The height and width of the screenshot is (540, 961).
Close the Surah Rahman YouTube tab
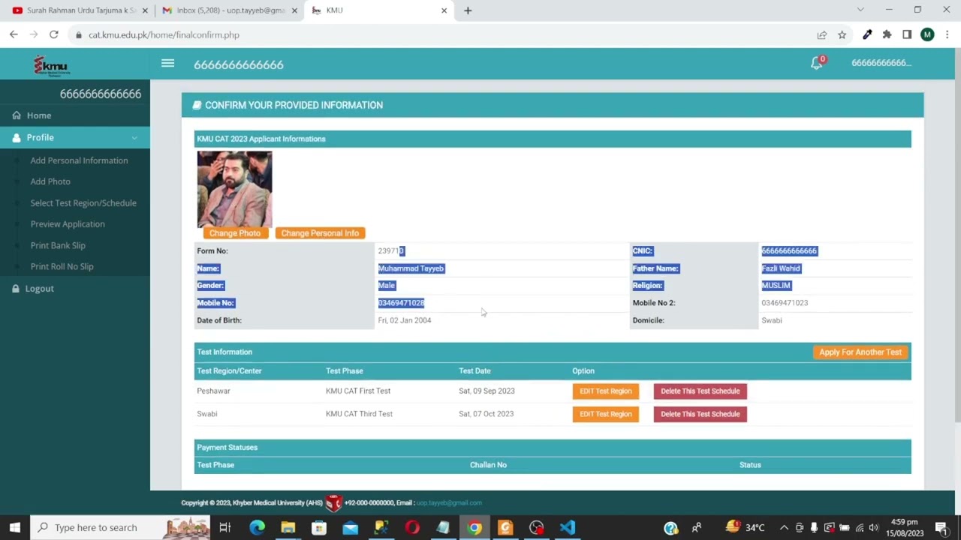145,10
